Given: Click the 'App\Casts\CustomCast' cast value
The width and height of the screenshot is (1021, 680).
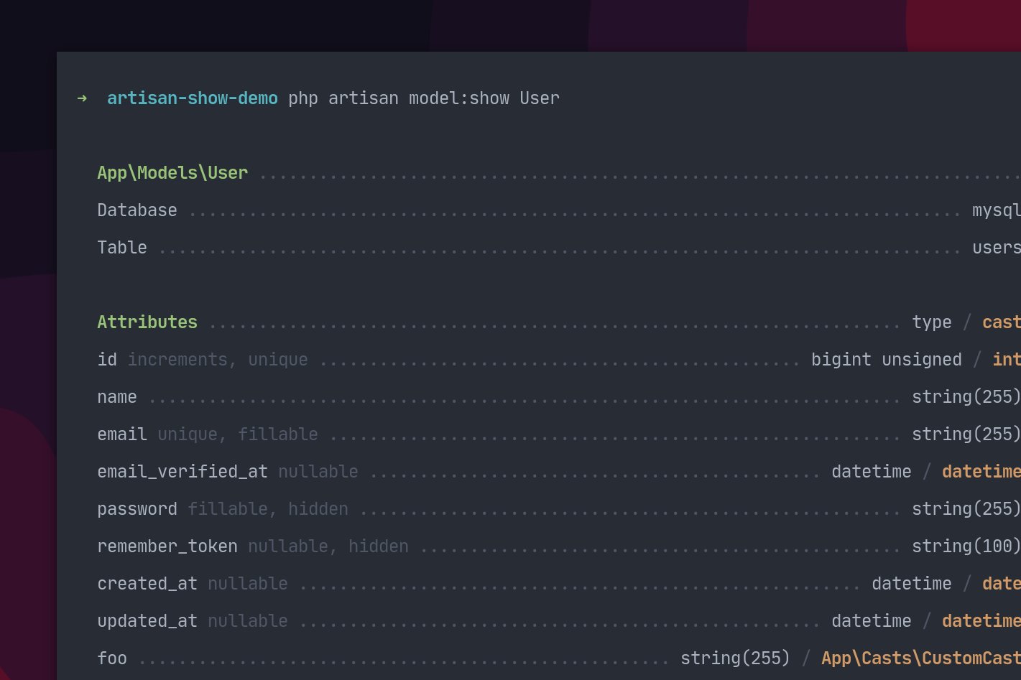Looking at the screenshot, I should point(921,658).
